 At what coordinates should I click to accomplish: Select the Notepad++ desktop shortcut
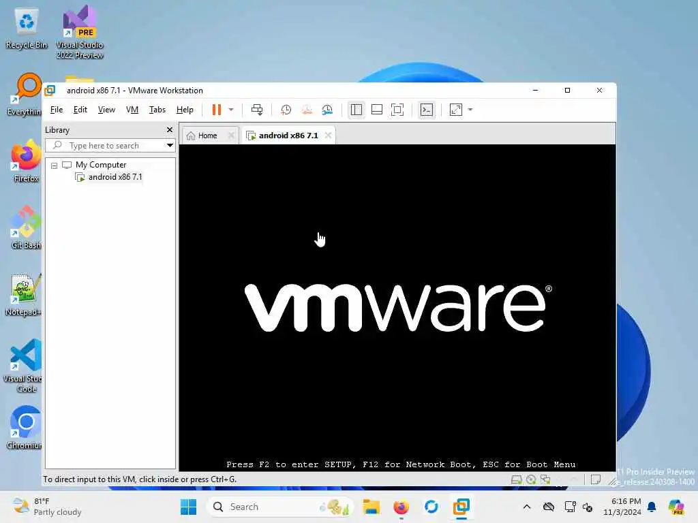[x=25, y=295]
